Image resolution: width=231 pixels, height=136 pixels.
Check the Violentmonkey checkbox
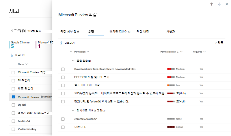pos(13,129)
